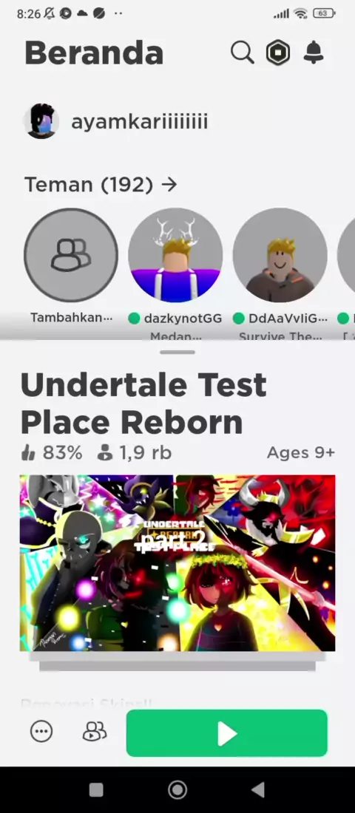The image size is (355, 813).
Task: Tap Android home navigation button
Action: [177, 789]
